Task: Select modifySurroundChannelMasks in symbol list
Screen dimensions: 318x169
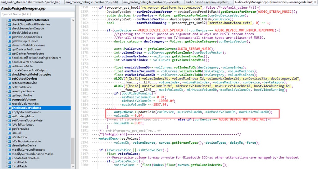Action: click(x=32, y=154)
